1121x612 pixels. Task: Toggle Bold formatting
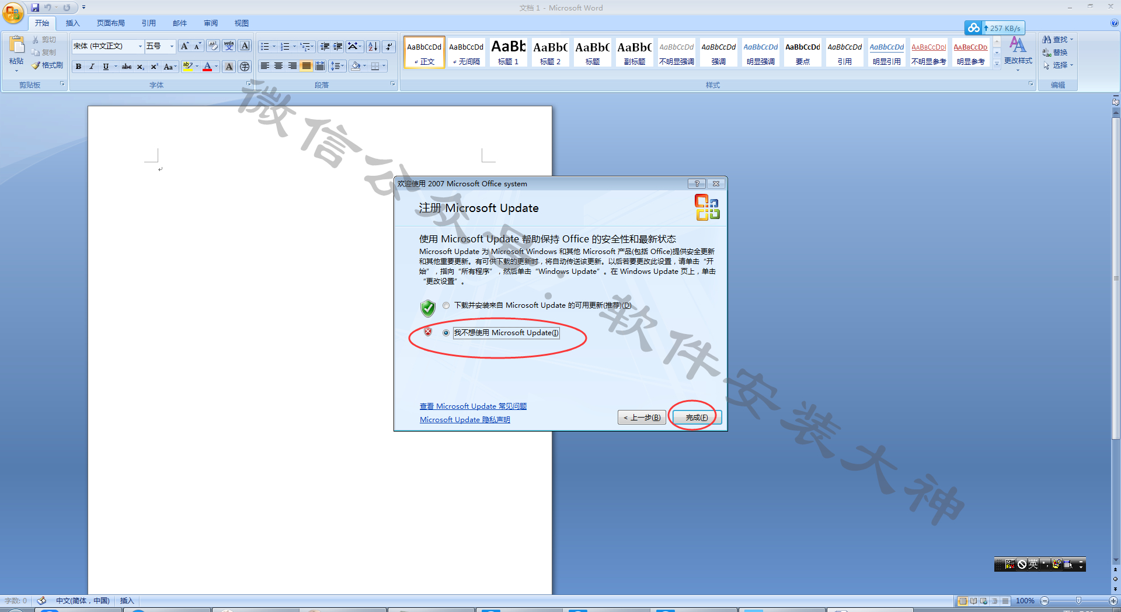[x=78, y=67]
